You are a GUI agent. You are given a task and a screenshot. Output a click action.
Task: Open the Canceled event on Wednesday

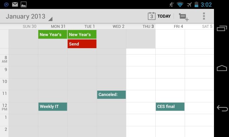pos(111,95)
